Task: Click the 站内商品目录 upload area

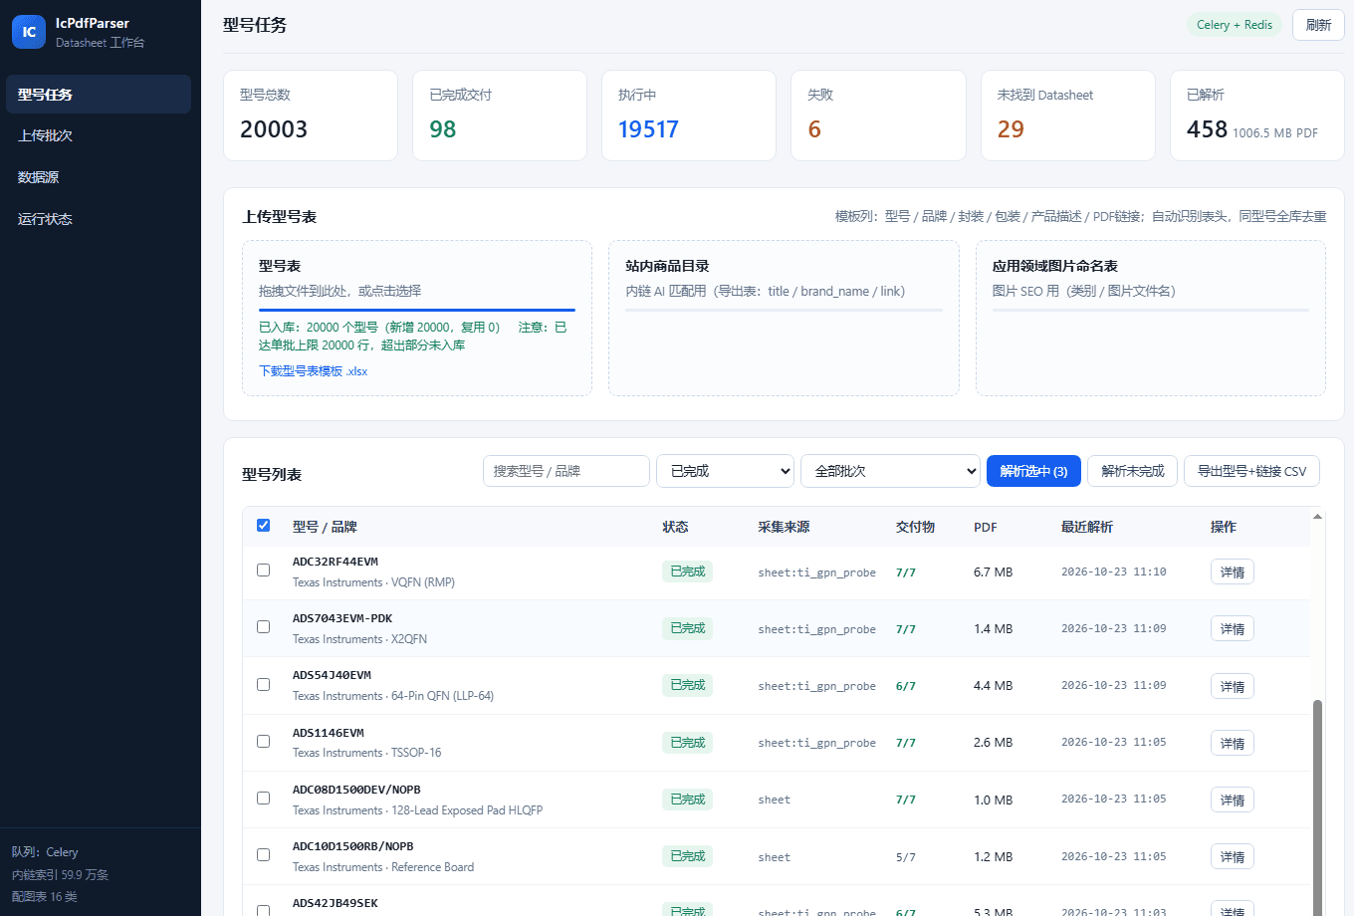Action: coord(784,318)
